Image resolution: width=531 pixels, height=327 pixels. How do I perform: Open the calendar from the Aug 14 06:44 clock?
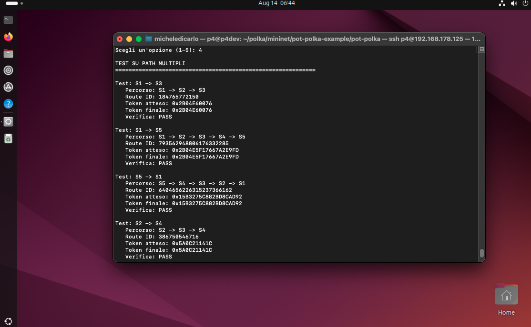point(276,3)
